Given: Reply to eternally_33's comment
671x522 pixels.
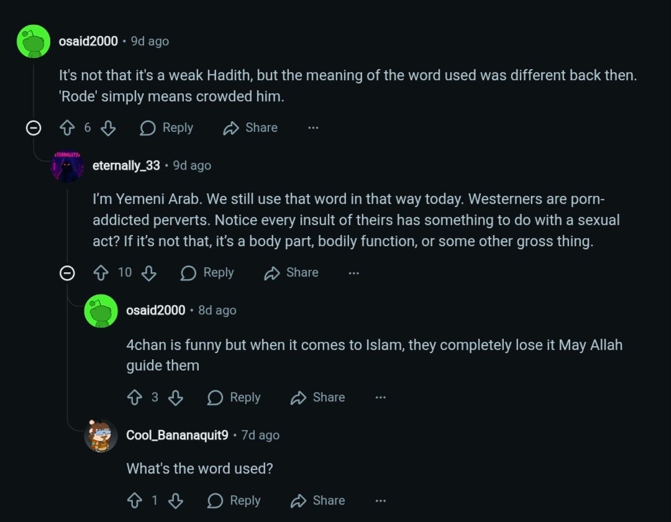Looking at the screenshot, I should (207, 273).
